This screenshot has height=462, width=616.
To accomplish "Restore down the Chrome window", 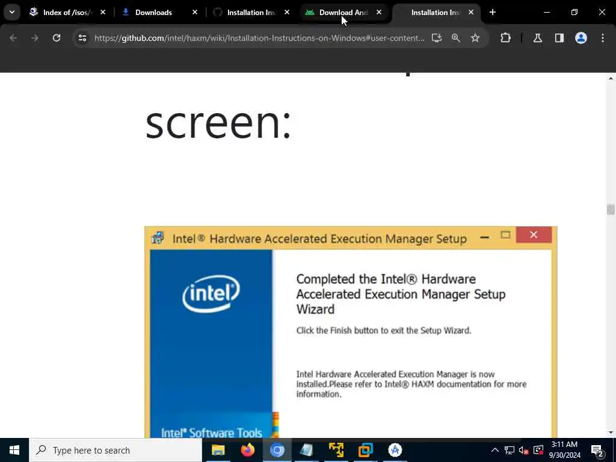I will coord(574,12).
